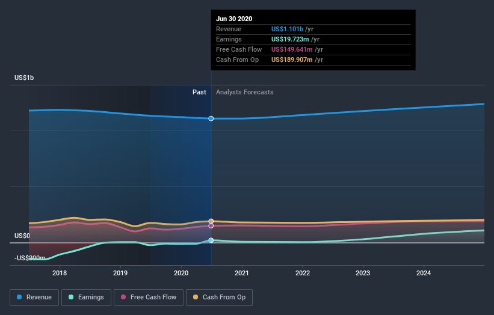Click the Analysts Forecasts label
Screen dimensions: 494x315
(245, 92)
